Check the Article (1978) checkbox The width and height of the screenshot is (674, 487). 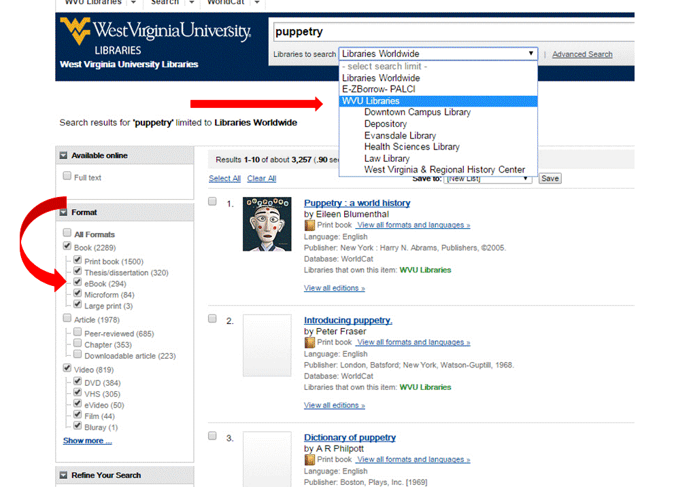pyautogui.click(x=67, y=318)
